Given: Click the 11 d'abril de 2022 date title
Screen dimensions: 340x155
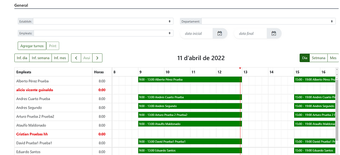Looking at the screenshot, I should click(201, 58).
